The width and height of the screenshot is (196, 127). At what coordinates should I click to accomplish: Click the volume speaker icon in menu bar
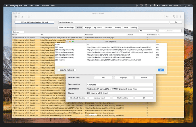(158, 5)
